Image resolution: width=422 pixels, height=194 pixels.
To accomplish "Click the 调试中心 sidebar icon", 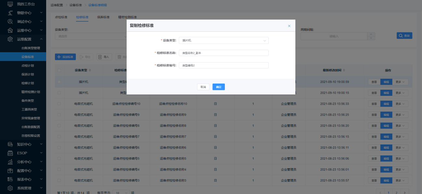I will 10,21.
